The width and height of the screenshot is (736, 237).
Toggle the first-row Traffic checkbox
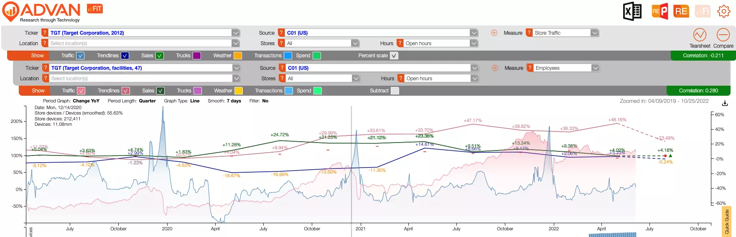coord(81,56)
